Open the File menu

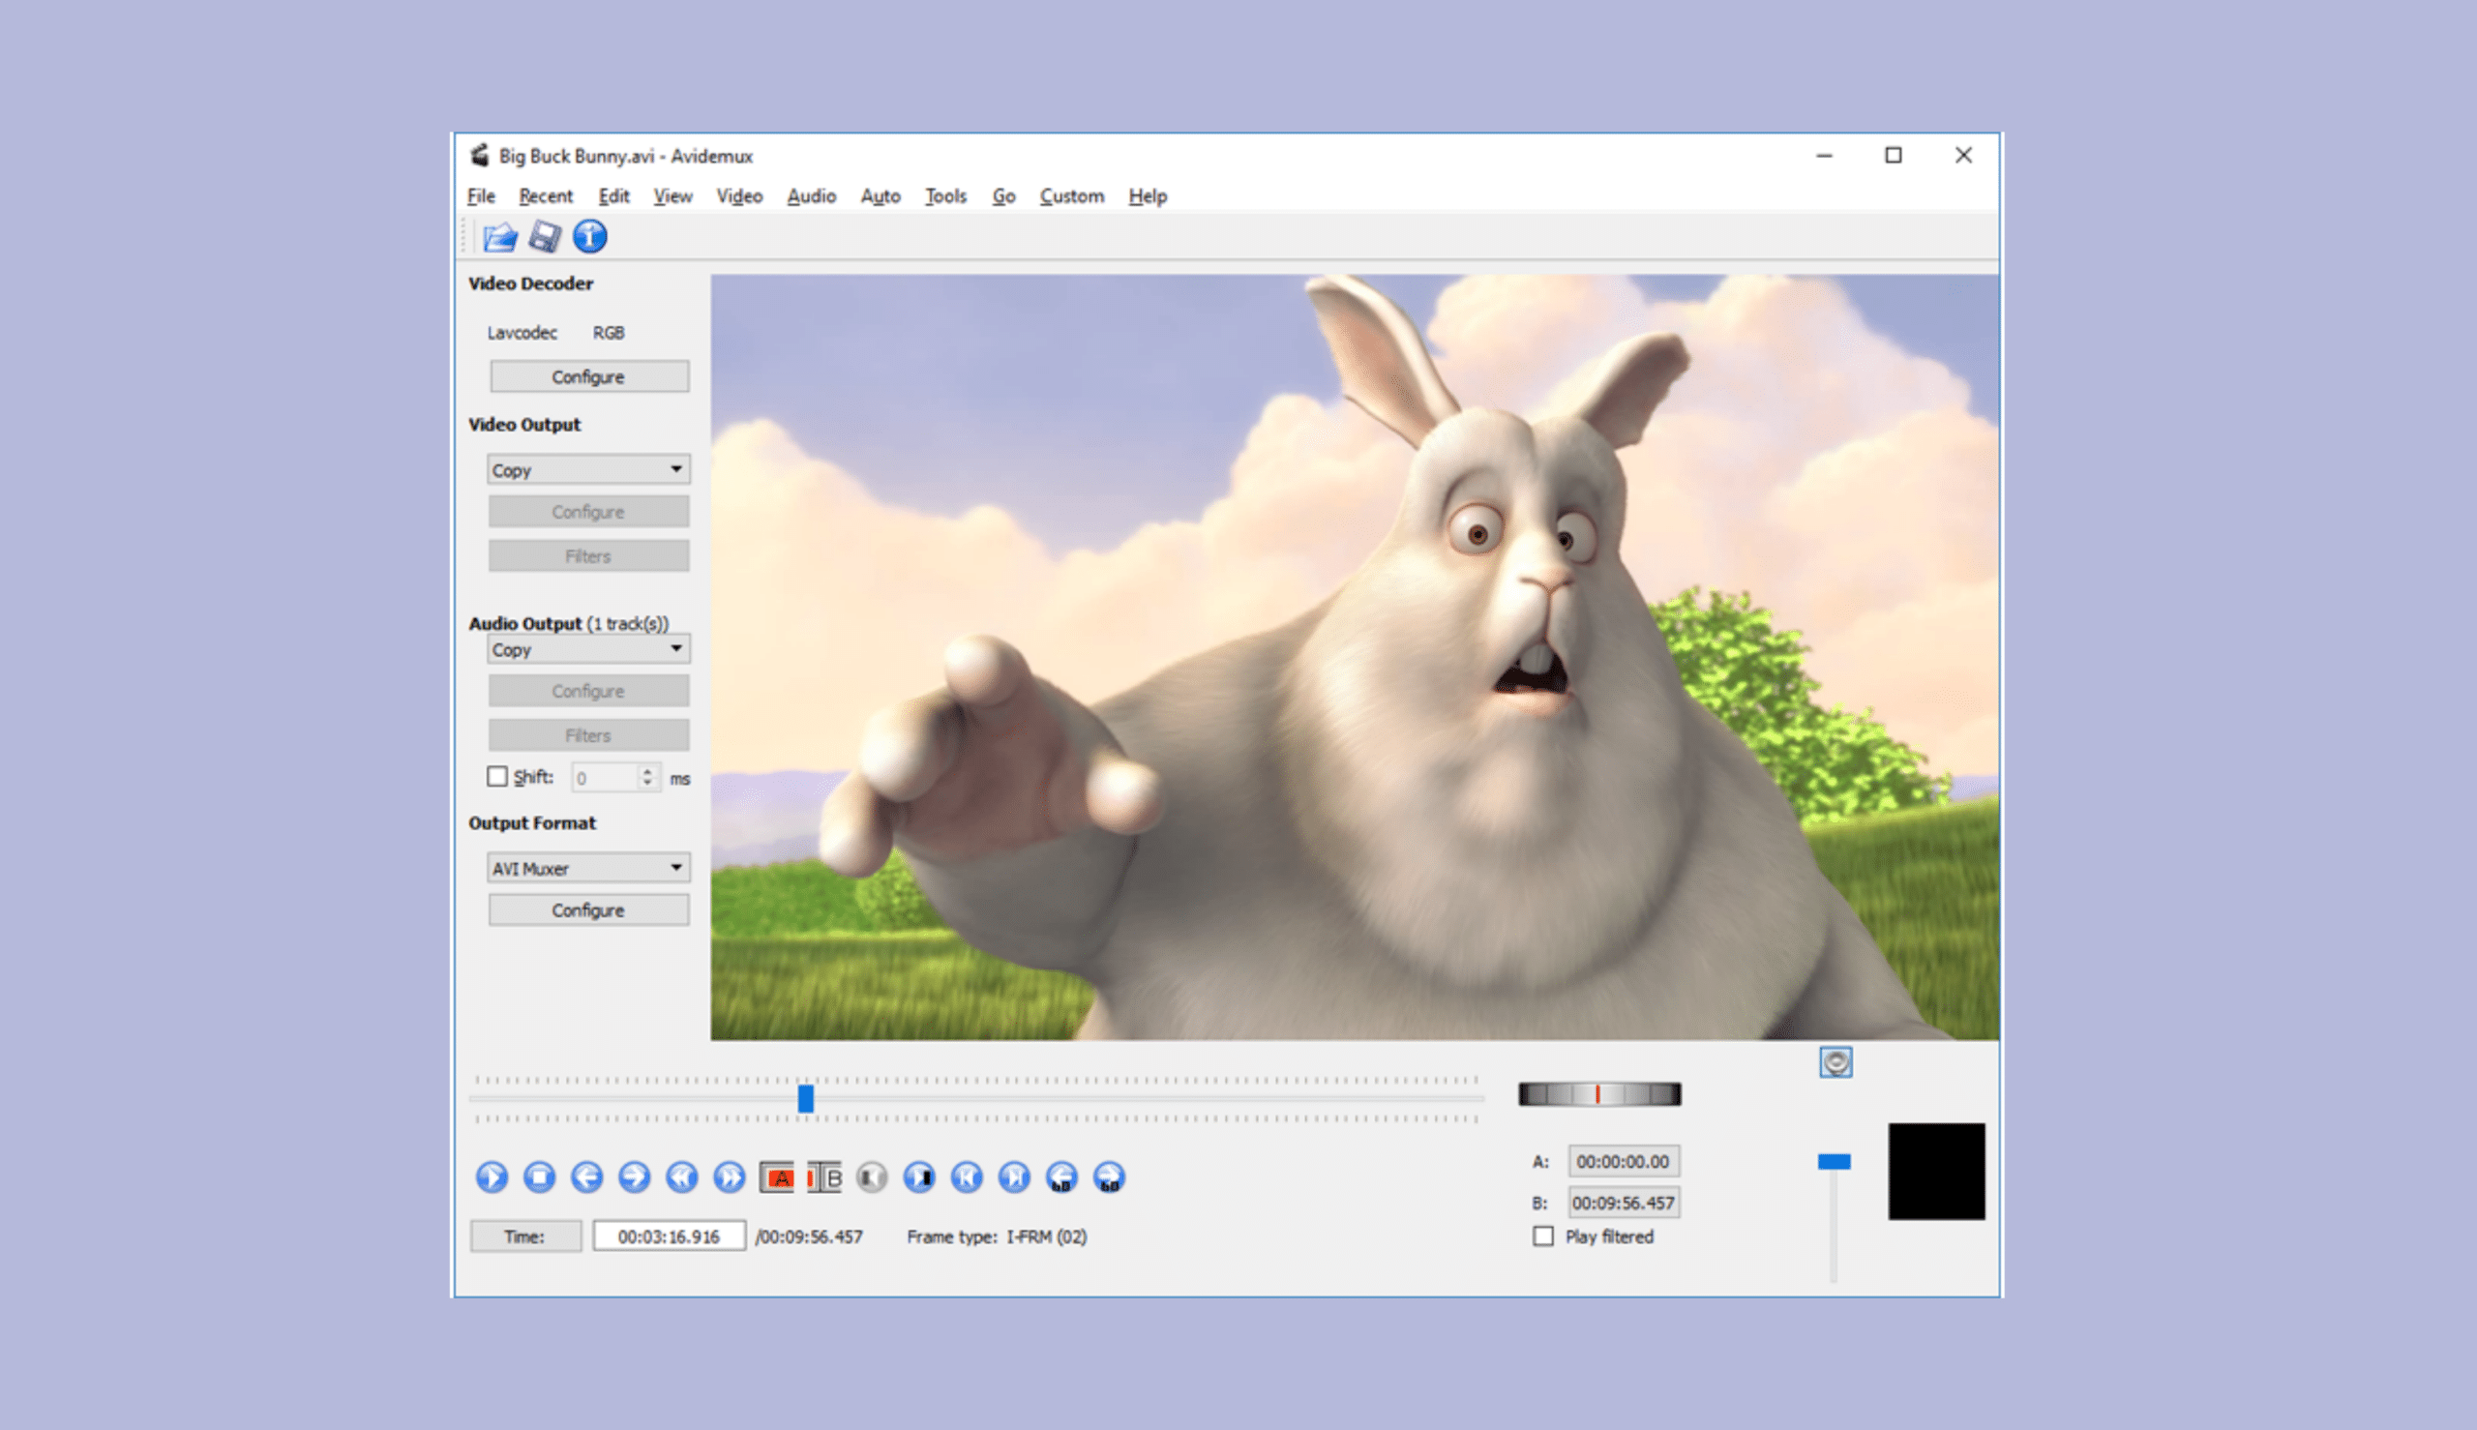(481, 195)
